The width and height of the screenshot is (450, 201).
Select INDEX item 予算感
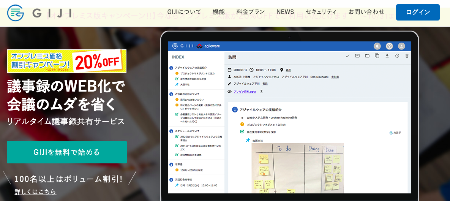coord(180,165)
